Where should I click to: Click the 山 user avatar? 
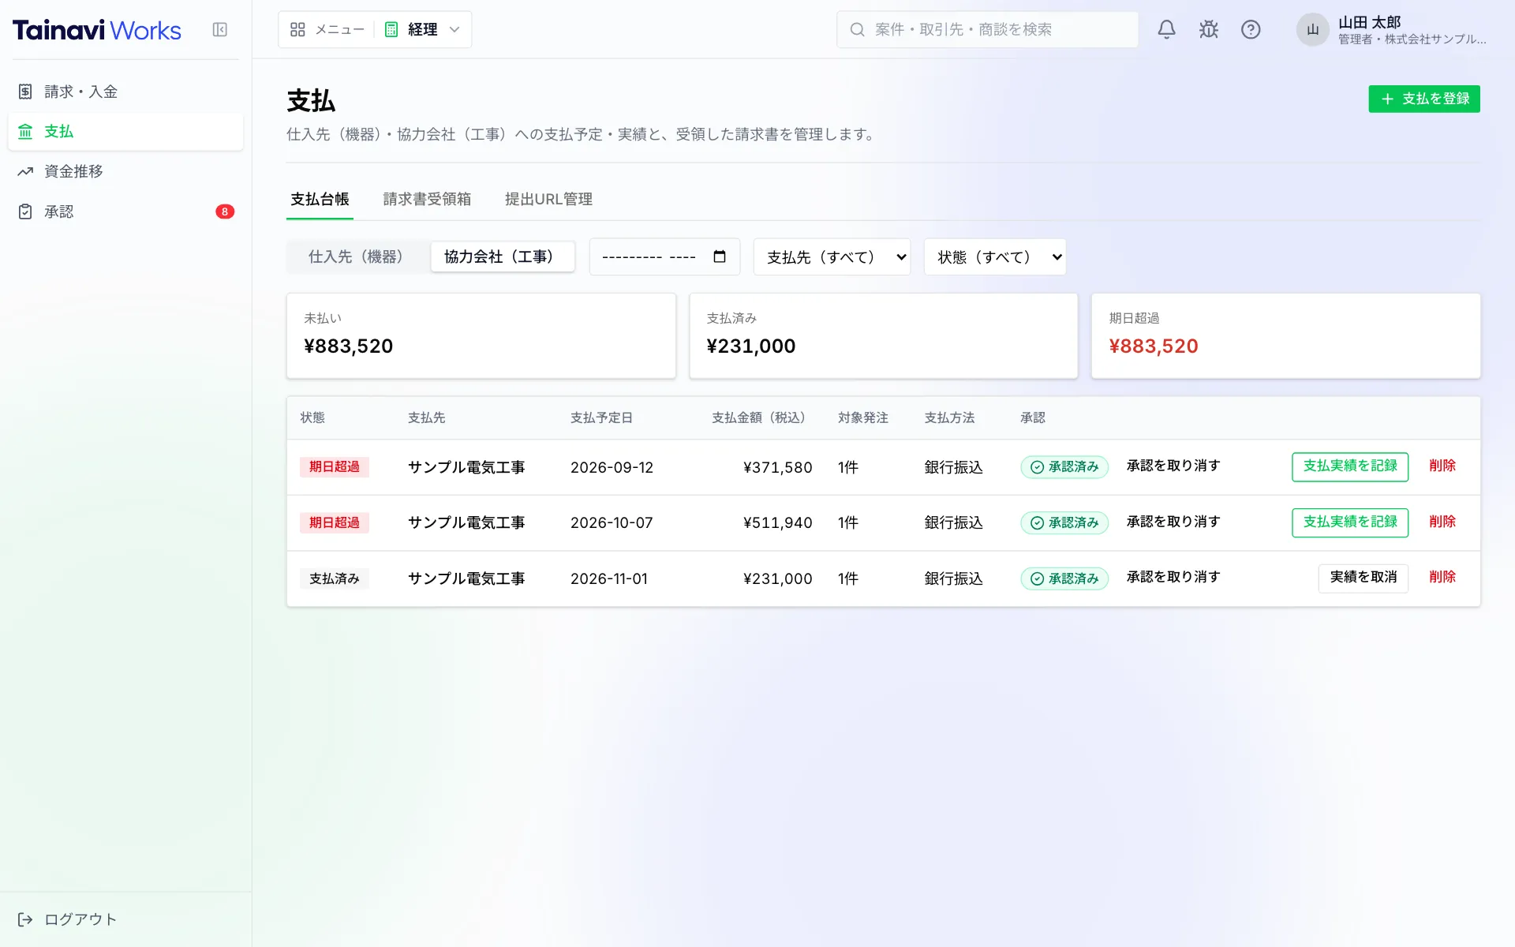click(x=1313, y=30)
